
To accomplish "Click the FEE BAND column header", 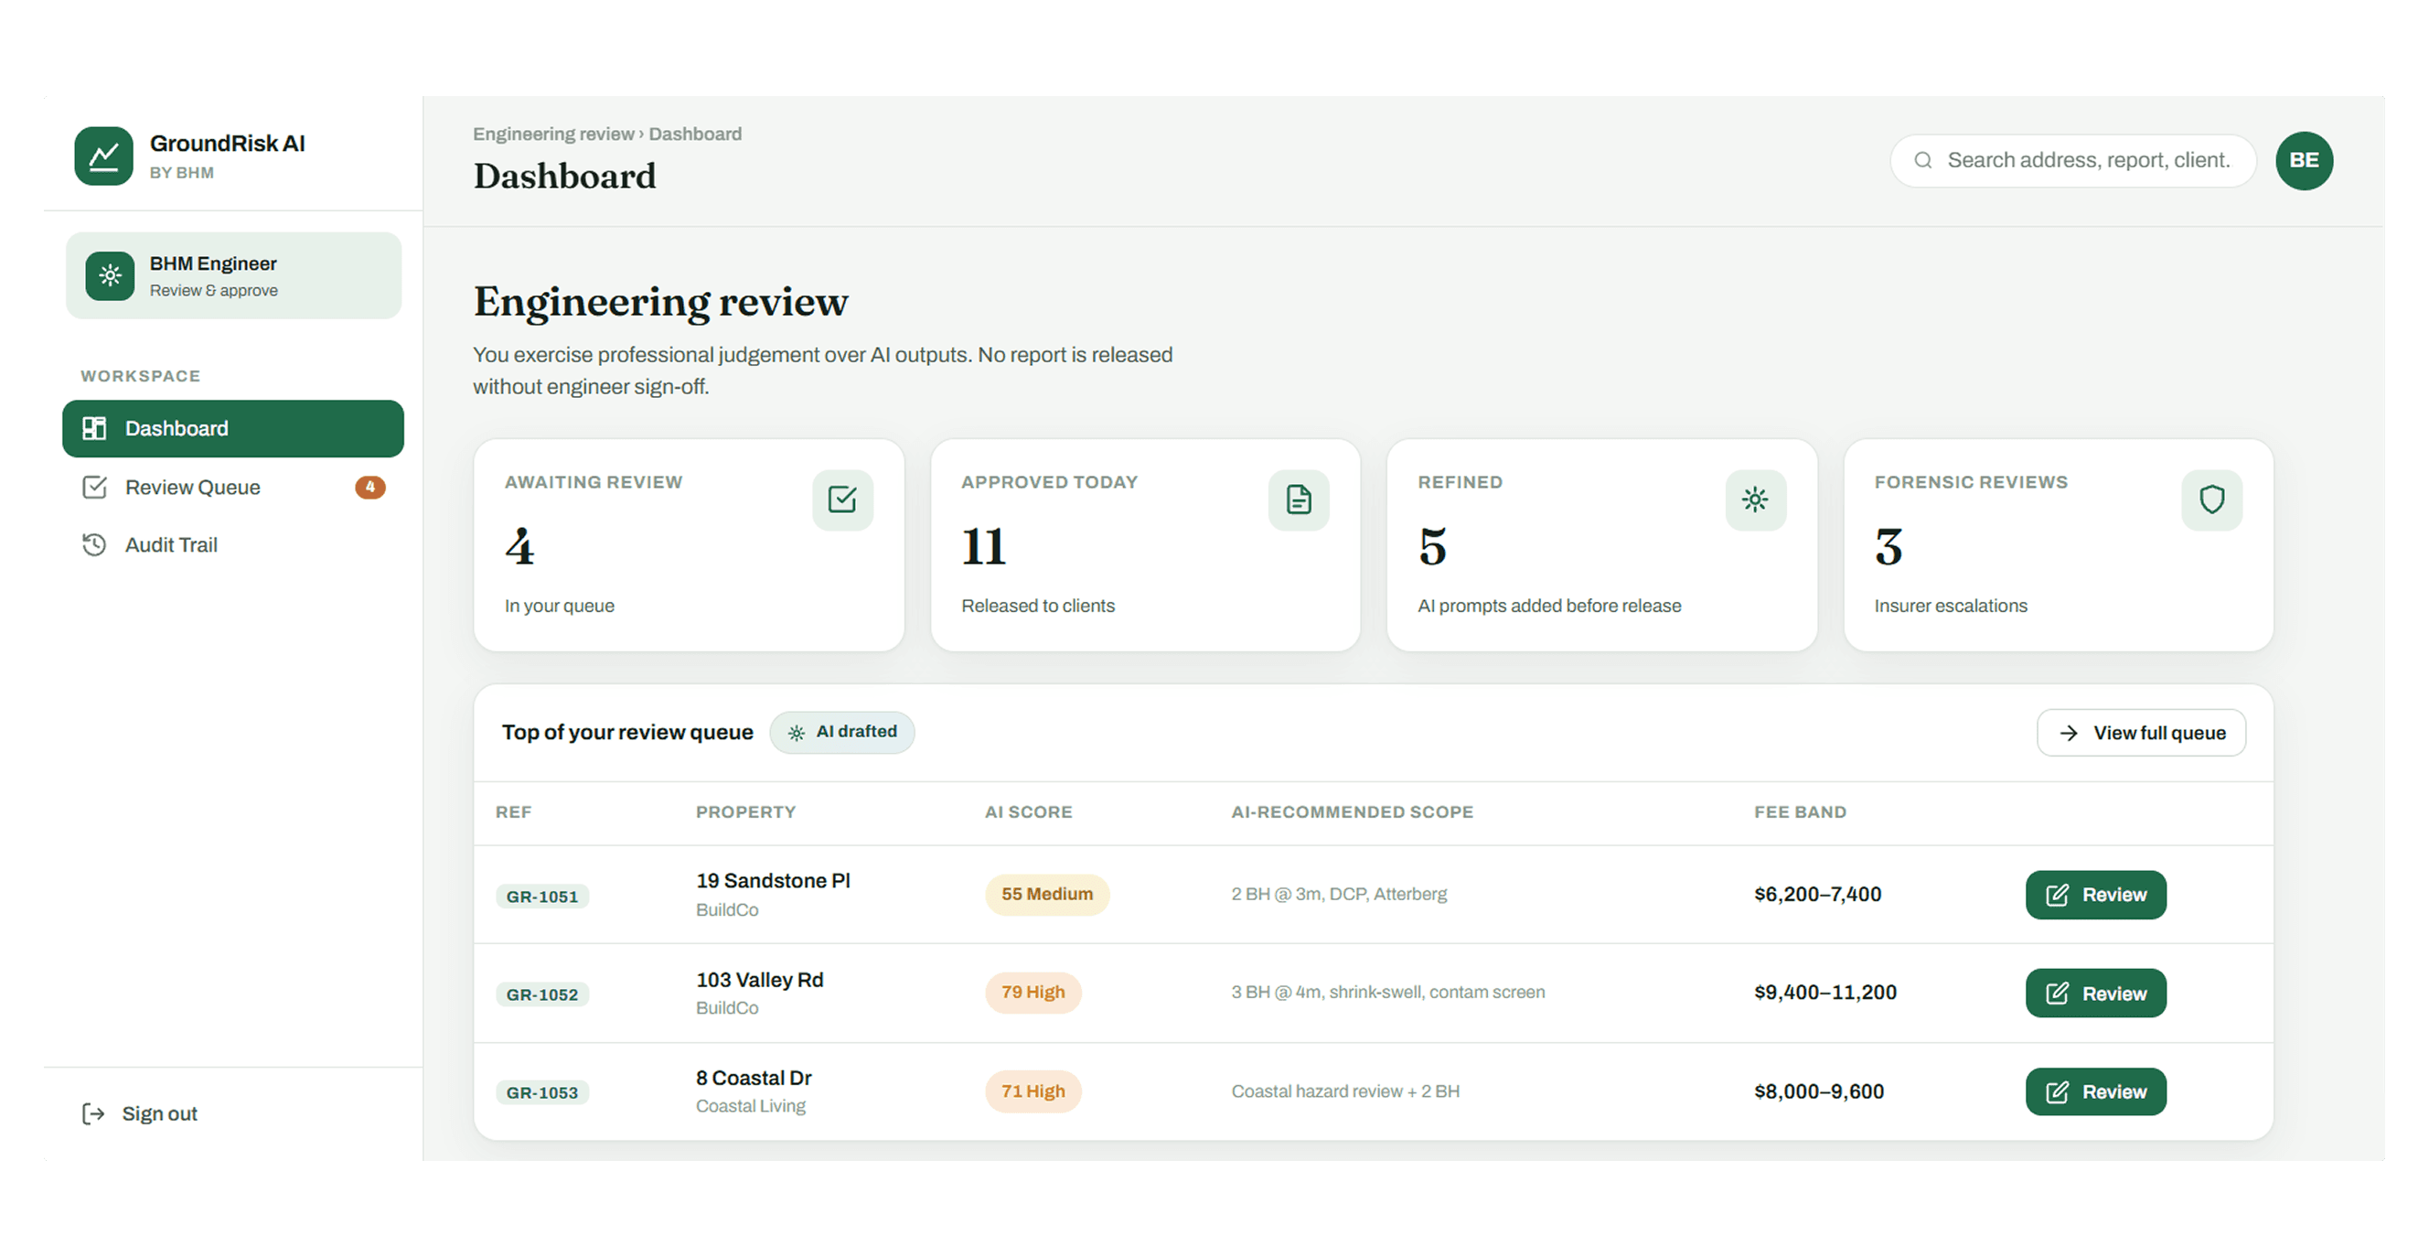I will pyautogui.click(x=1800, y=811).
